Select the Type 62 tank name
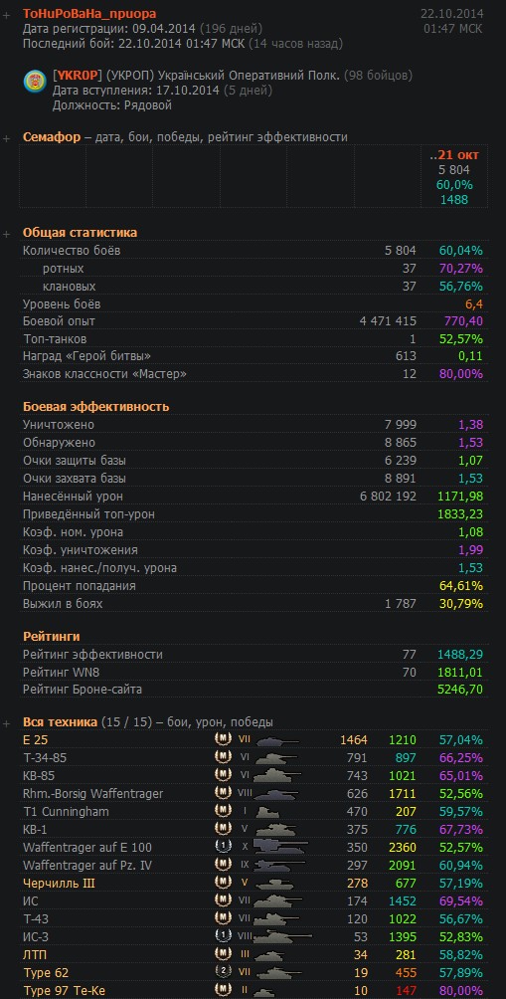Viewport: 506px width, 999px height. (46, 973)
